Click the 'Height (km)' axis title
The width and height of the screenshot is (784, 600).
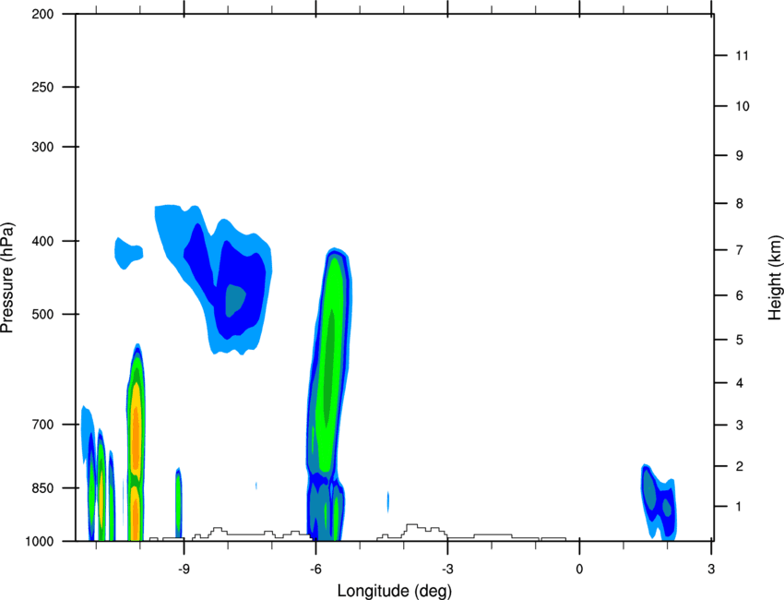[775, 278]
